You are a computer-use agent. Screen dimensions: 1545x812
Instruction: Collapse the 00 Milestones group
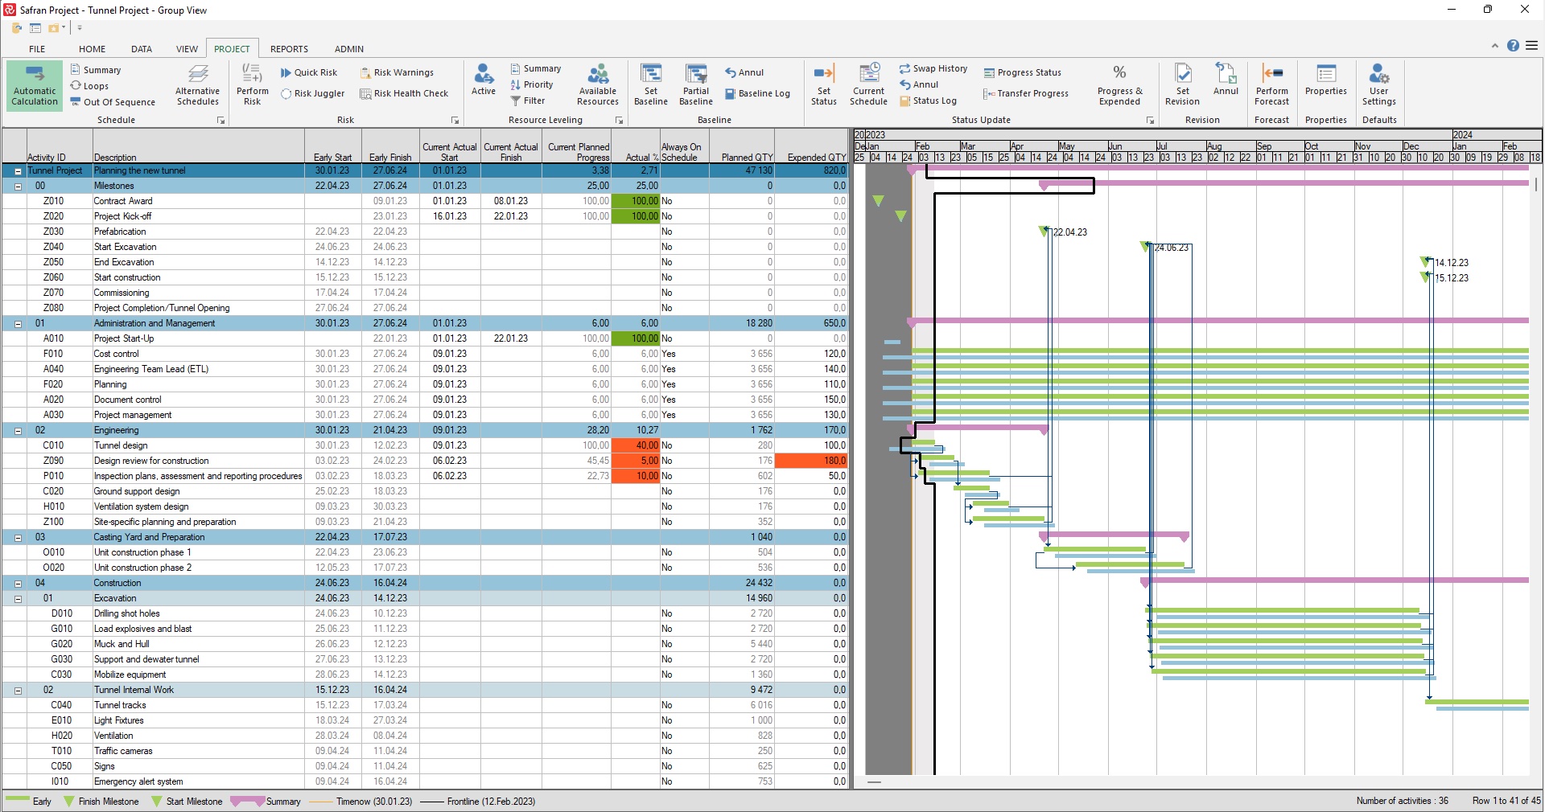pyautogui.click(x=18, y=187)
